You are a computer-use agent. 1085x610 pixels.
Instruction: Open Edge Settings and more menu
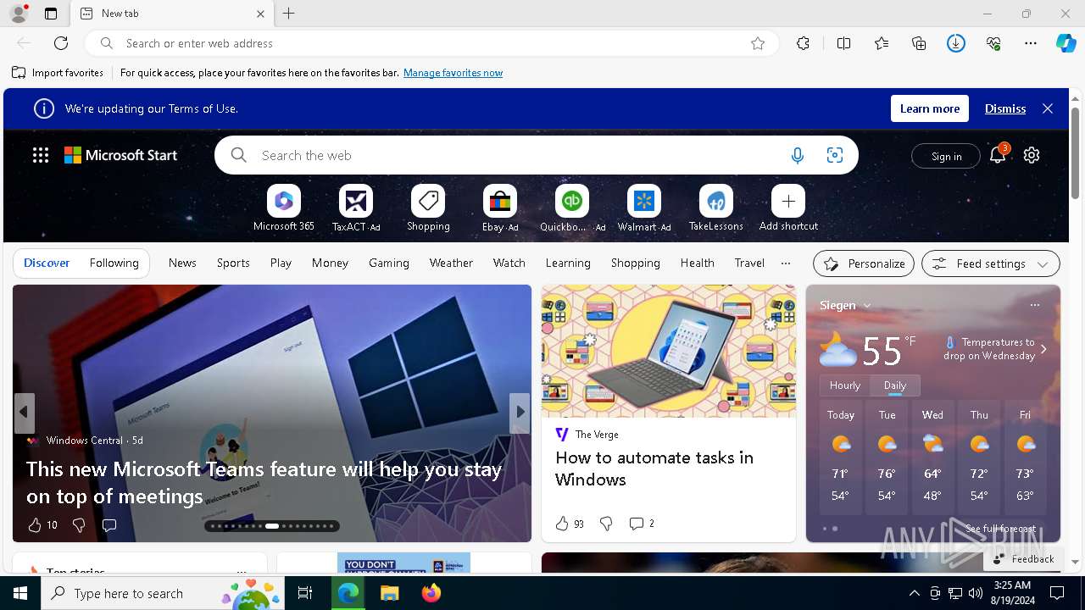pyautogui.click(x=1031, y=43)
